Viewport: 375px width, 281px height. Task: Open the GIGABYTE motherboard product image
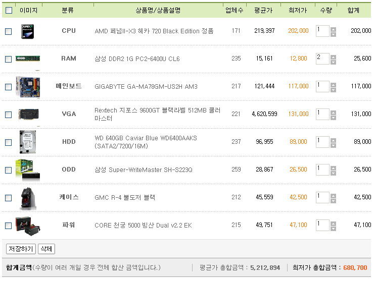(28, 87)
